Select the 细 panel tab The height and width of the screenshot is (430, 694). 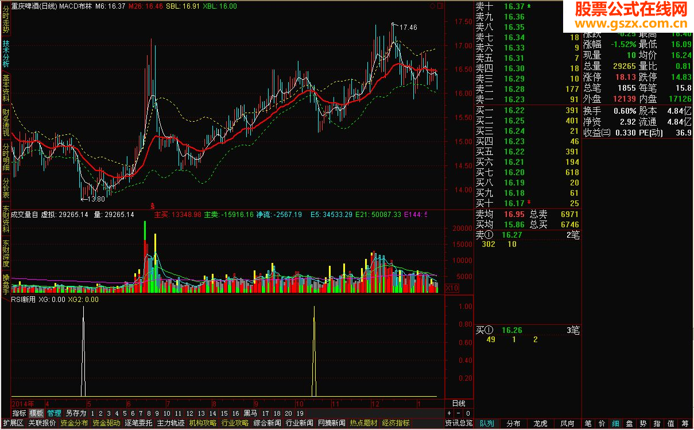[616, 424]
